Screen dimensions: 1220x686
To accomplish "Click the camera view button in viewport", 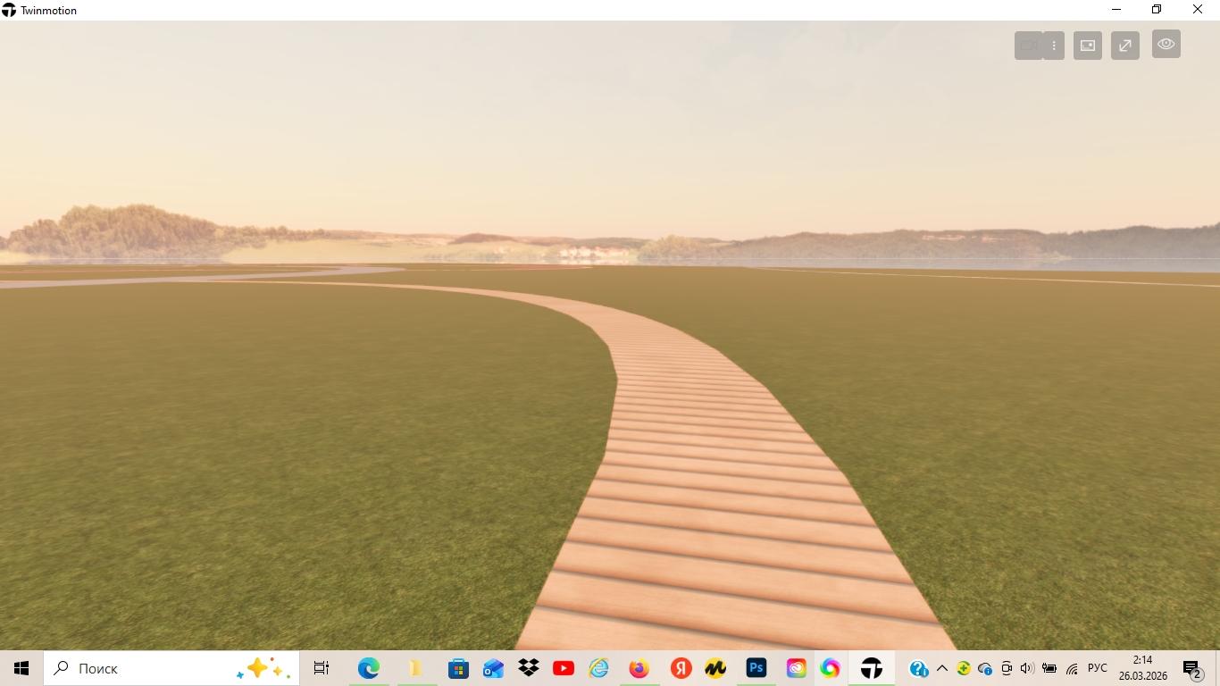I will (x=1029, y=46).
